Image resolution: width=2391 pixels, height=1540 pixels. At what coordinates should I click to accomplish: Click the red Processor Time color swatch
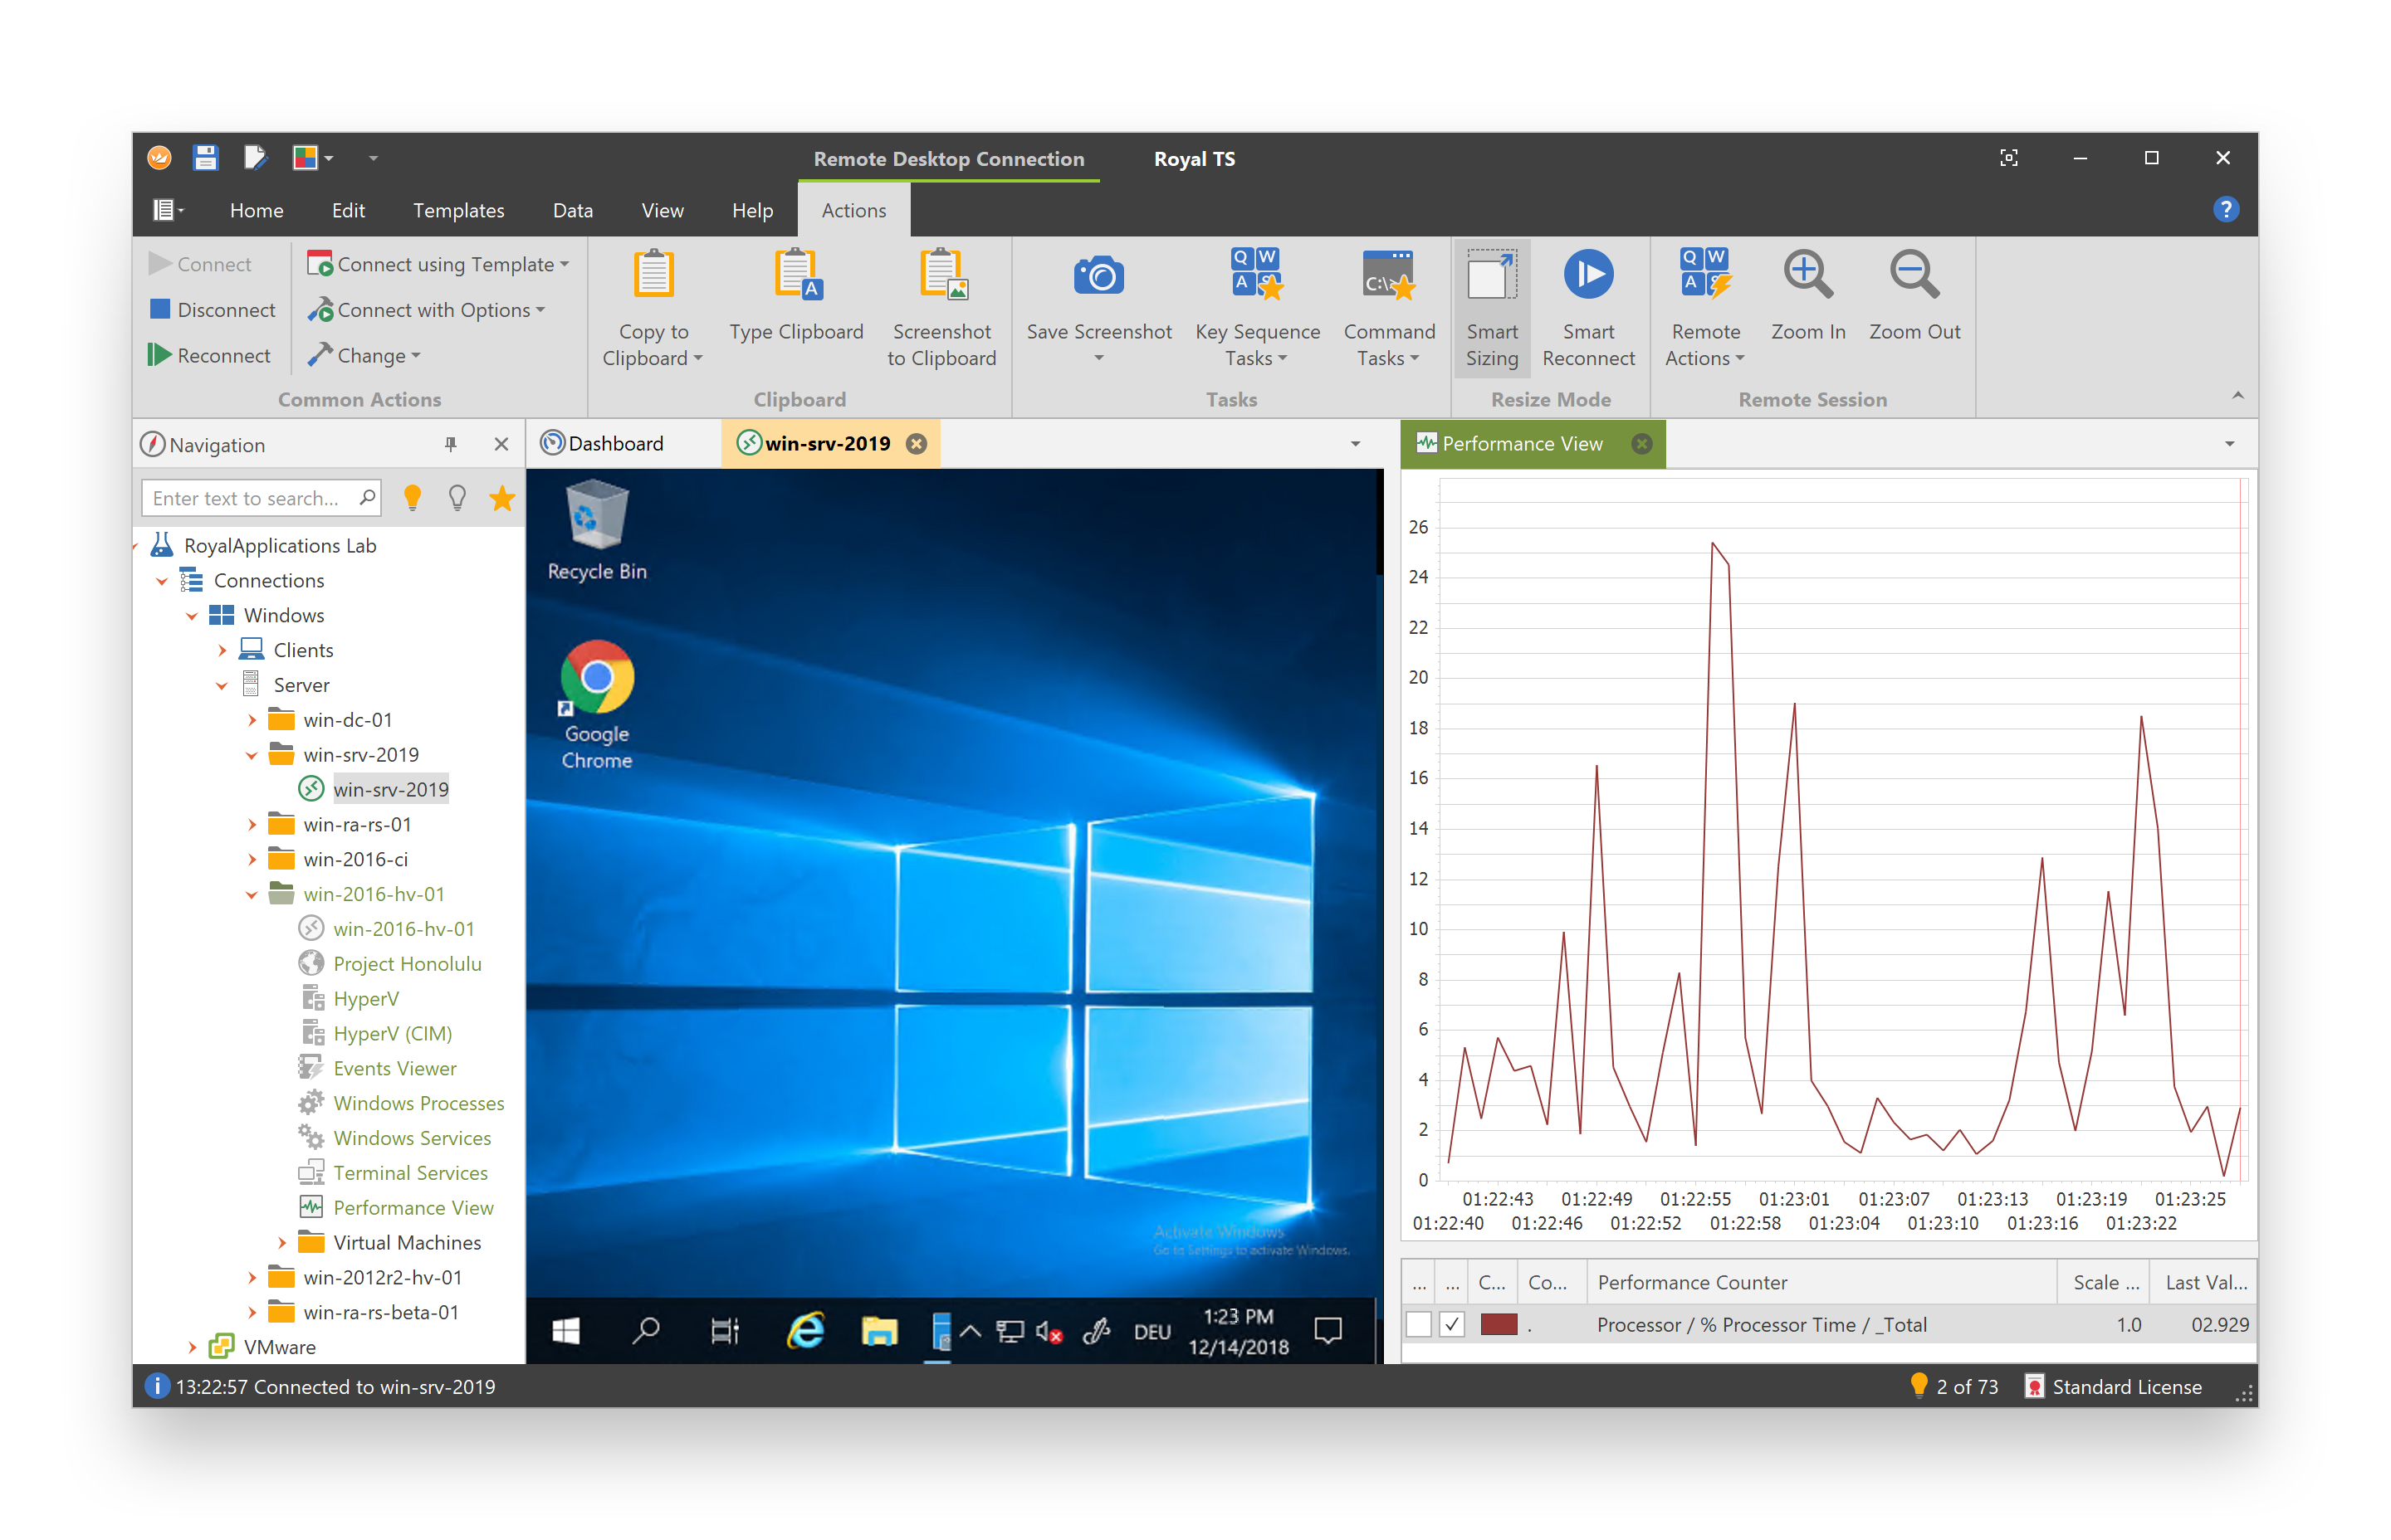(x=1498, y=1324)
